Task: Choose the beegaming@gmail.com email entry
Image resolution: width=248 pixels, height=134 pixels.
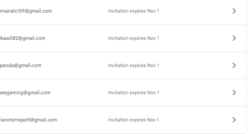Action: click(x=25, y=93)
